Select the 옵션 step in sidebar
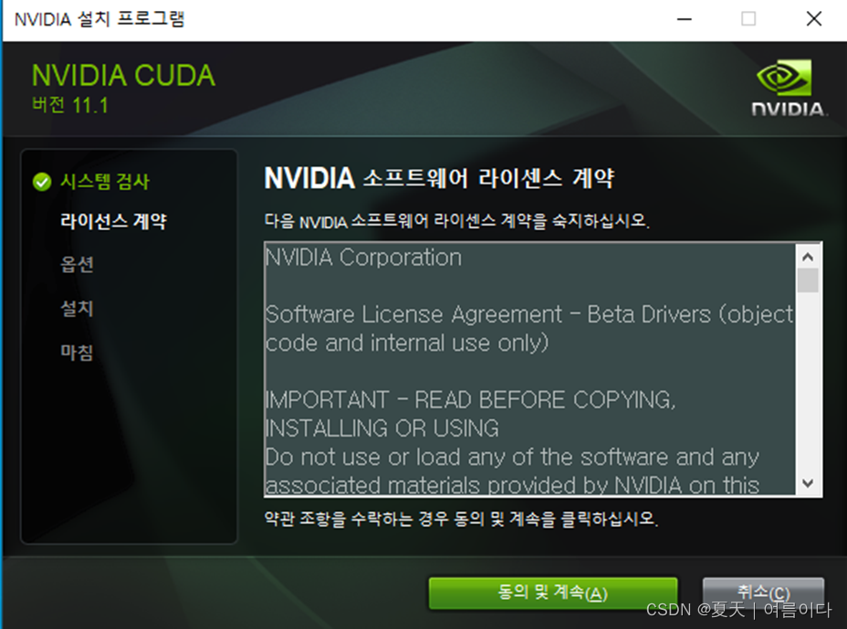 pyautogui.click(x=77, y=264)
